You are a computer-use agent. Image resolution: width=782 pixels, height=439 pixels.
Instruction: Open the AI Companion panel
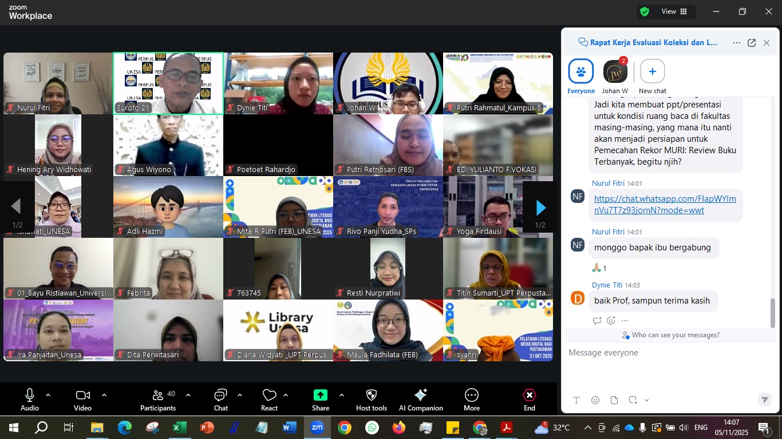point(421,400)
